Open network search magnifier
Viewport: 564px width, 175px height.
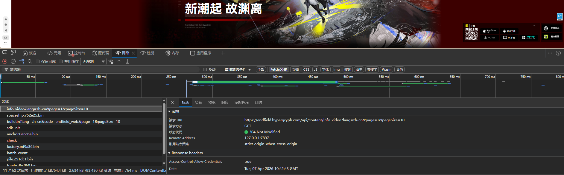click(x=30, y=61)
